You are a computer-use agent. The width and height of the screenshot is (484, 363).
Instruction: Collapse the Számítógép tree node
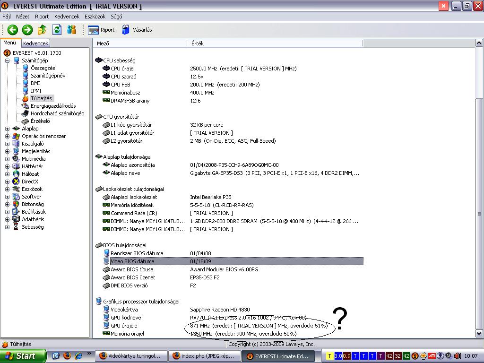(x=7, y=61)
